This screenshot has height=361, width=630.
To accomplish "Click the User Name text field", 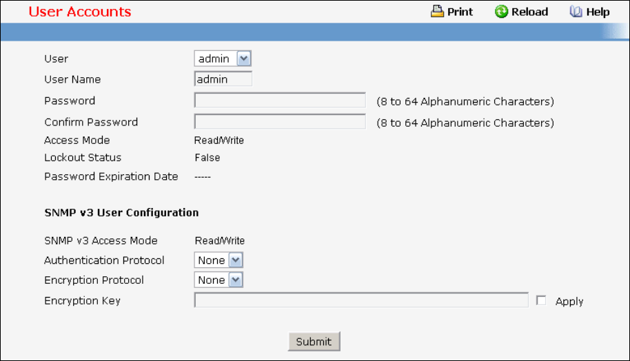I will [x=223, y=79].
